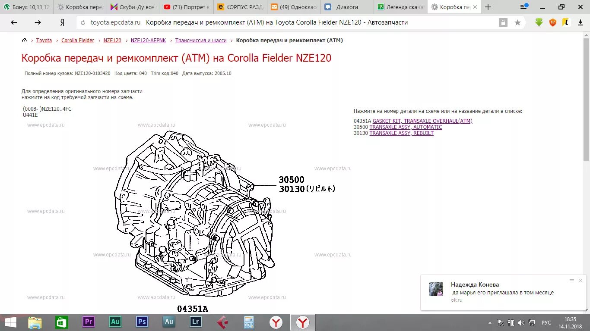590x331 pixels.
Task: Switch to the Диалоги tab
Action: [x=347, y=7]
